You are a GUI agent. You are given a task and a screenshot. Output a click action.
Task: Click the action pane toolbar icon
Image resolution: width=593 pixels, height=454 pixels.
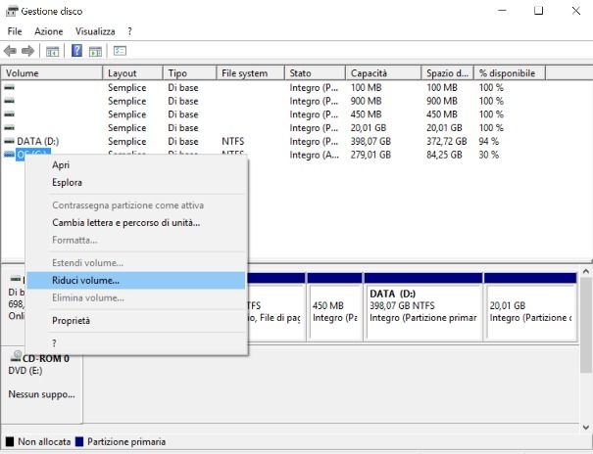click(x=95, y=51)
